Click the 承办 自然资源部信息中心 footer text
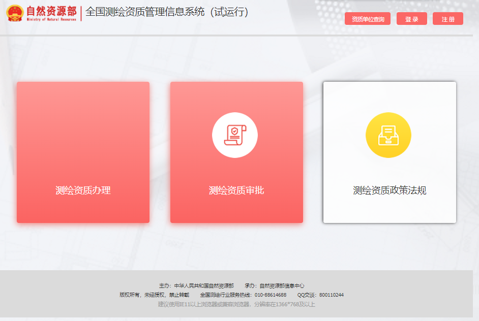The image size is (479, 321). 274,286
